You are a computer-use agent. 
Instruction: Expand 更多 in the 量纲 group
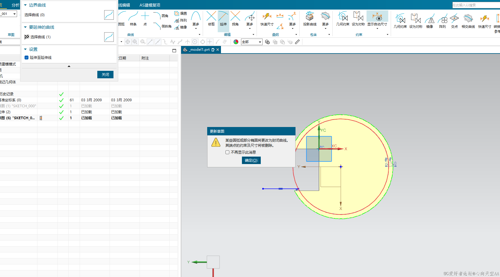coord(293,20)
